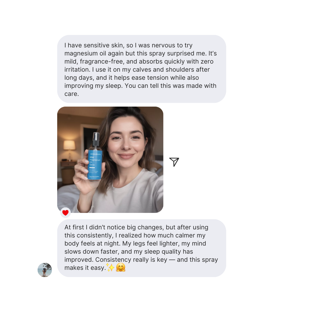The height and width of the screenshot is (312, 312).
Task: Open the selfie photo with the spray bottle
Action: [110, 159]
